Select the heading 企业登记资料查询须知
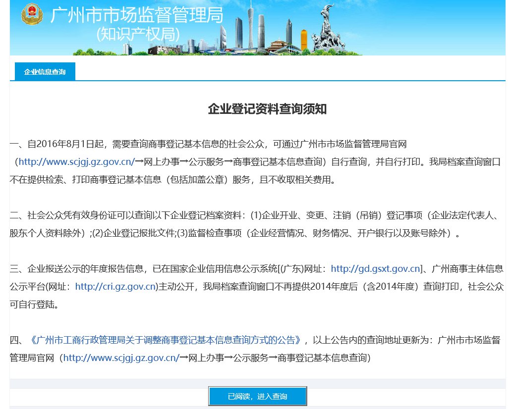This screenshot has height=409, width=509. coord(267,109)
